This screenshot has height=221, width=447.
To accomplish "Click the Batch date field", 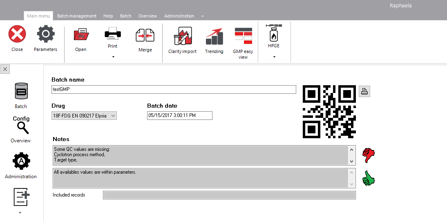I will point(180,115).
